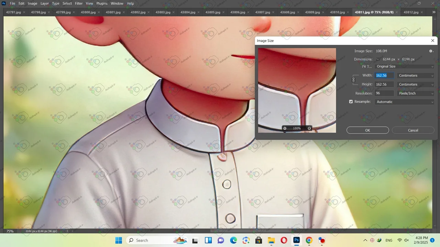Open Microsoft Edge from the taskbar
Image resolution: width=440 pixels, height=247 pixels.
point(233,240)
